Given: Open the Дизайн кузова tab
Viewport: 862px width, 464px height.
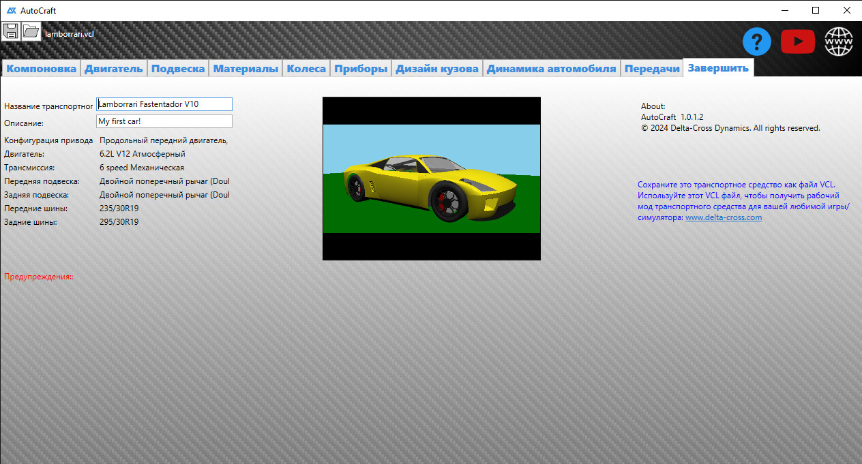Looking at the screenshot, I should [436, 67].
